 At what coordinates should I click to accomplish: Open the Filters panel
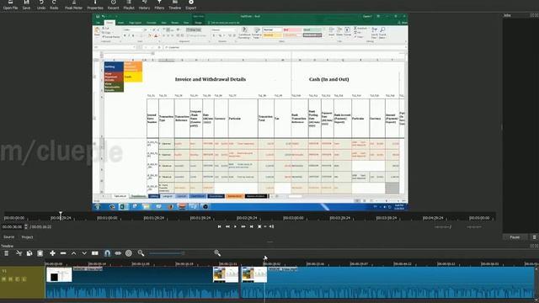pos(159,5)
